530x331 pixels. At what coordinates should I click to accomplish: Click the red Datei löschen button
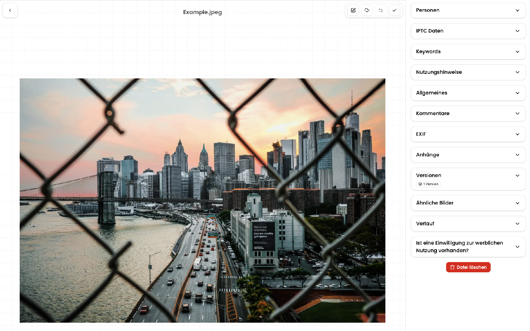click(x=468, y=267)
